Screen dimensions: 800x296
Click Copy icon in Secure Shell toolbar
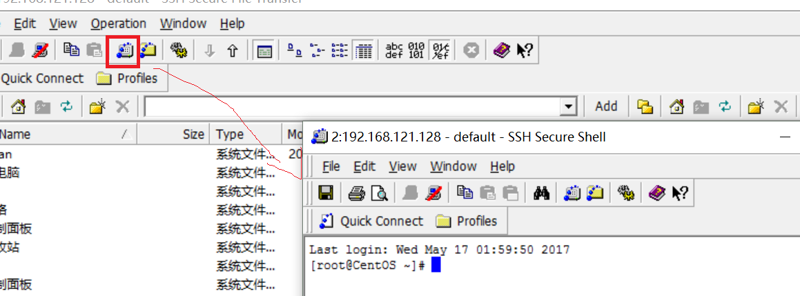coord(465,193)
